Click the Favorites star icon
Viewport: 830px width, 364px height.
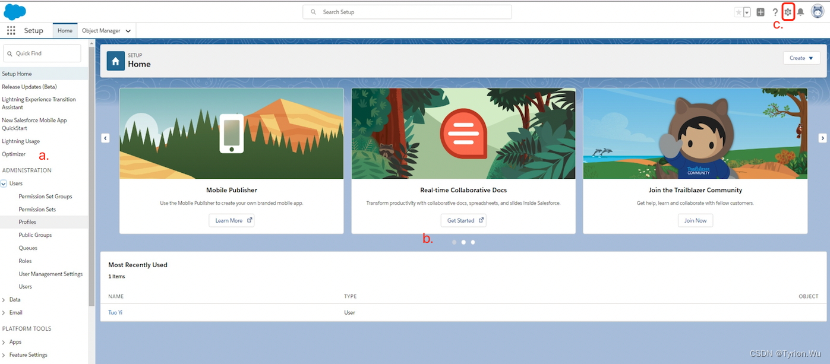pos(739,12)
